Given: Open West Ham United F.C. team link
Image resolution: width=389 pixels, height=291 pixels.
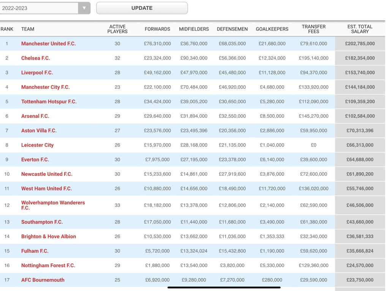Looking at the screenshot, I should pos(47,189).
